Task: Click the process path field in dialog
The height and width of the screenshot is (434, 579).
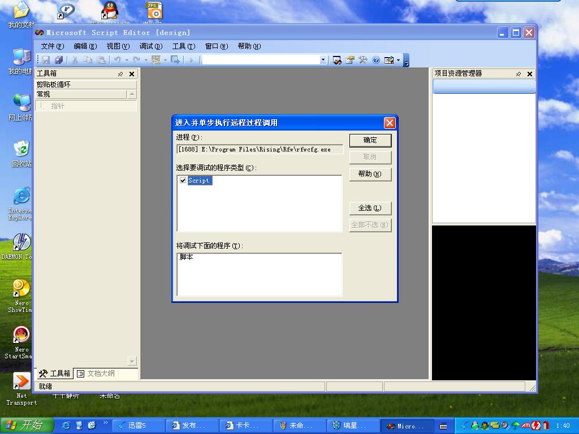Action: point(260,149)
